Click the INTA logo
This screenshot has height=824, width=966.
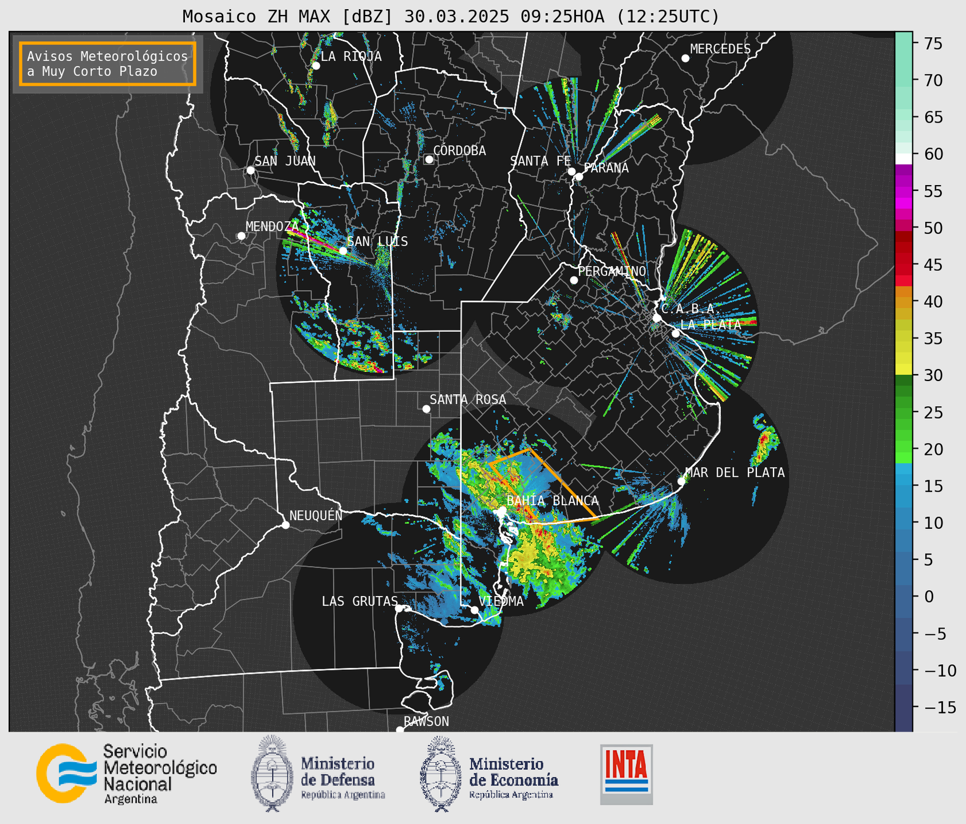click(x=626, y=774)
